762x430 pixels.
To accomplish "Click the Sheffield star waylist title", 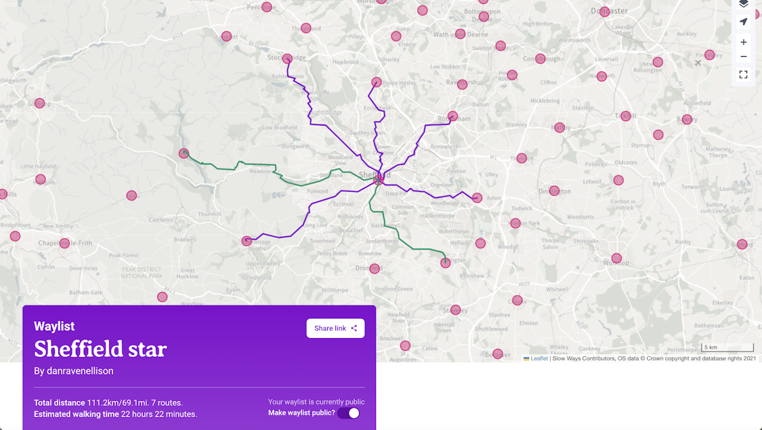I will 101,349.
